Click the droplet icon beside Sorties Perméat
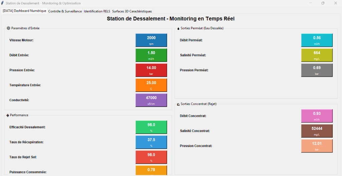 [x=178, y=28]
